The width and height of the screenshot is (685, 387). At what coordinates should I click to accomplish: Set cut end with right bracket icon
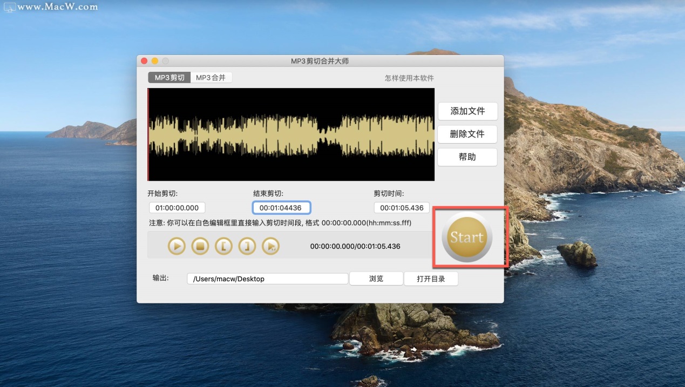tap(247, 246)
